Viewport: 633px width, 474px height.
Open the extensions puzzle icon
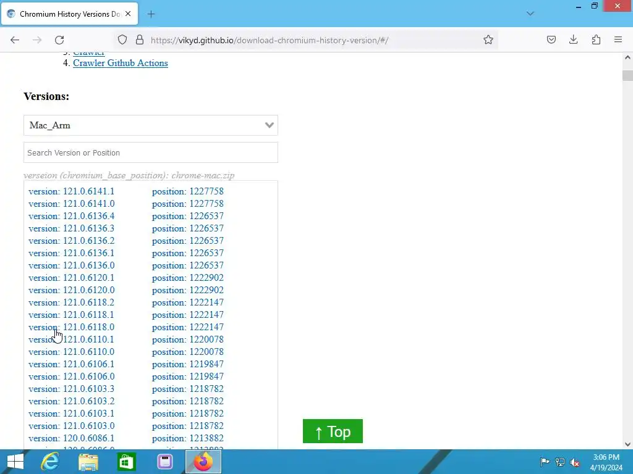tap(596, 39)
